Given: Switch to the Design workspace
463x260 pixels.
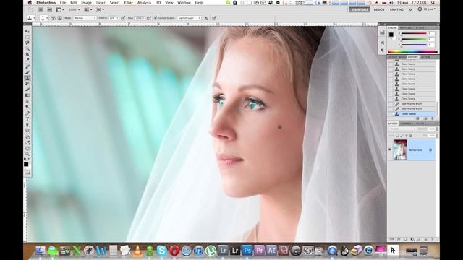Looking at the screenshot, I should point(379,9).
